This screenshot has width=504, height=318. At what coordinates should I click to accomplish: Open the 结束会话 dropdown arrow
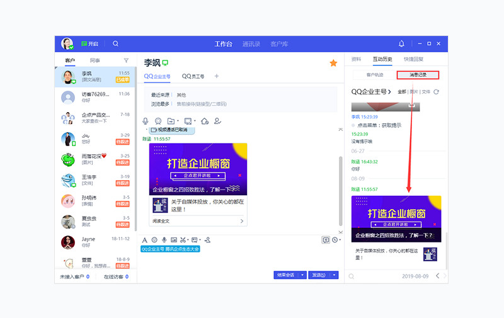click(x=302, y=275)
